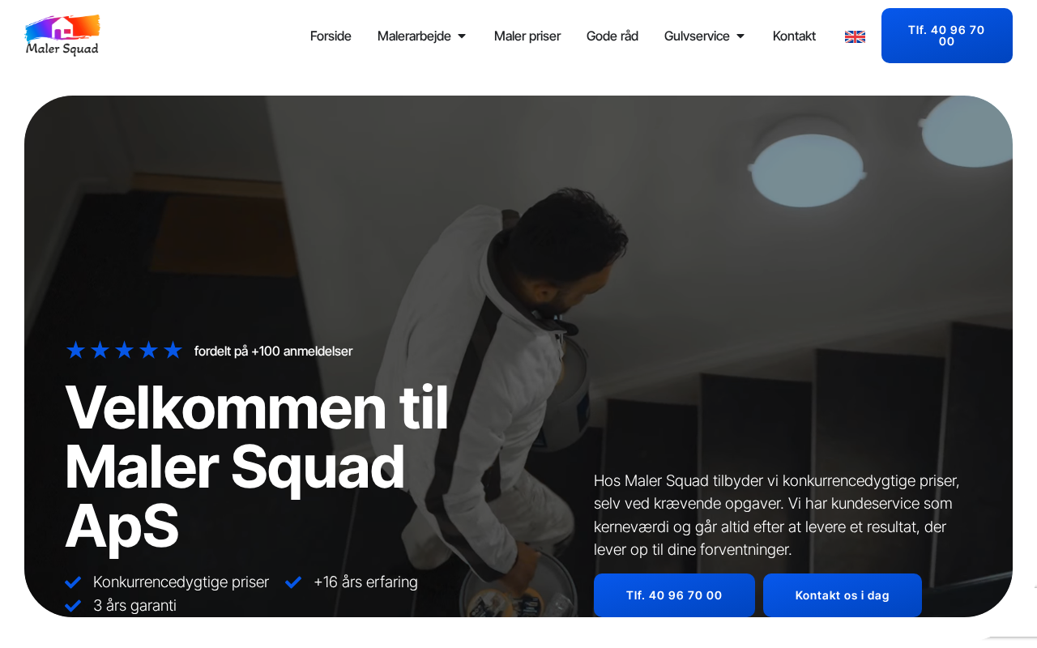Navigate to the Kontakt page
Screen dimensions: 1037x648
click(794, 36)
